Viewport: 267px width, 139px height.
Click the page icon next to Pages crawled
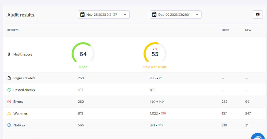click(x=9, y=78)
